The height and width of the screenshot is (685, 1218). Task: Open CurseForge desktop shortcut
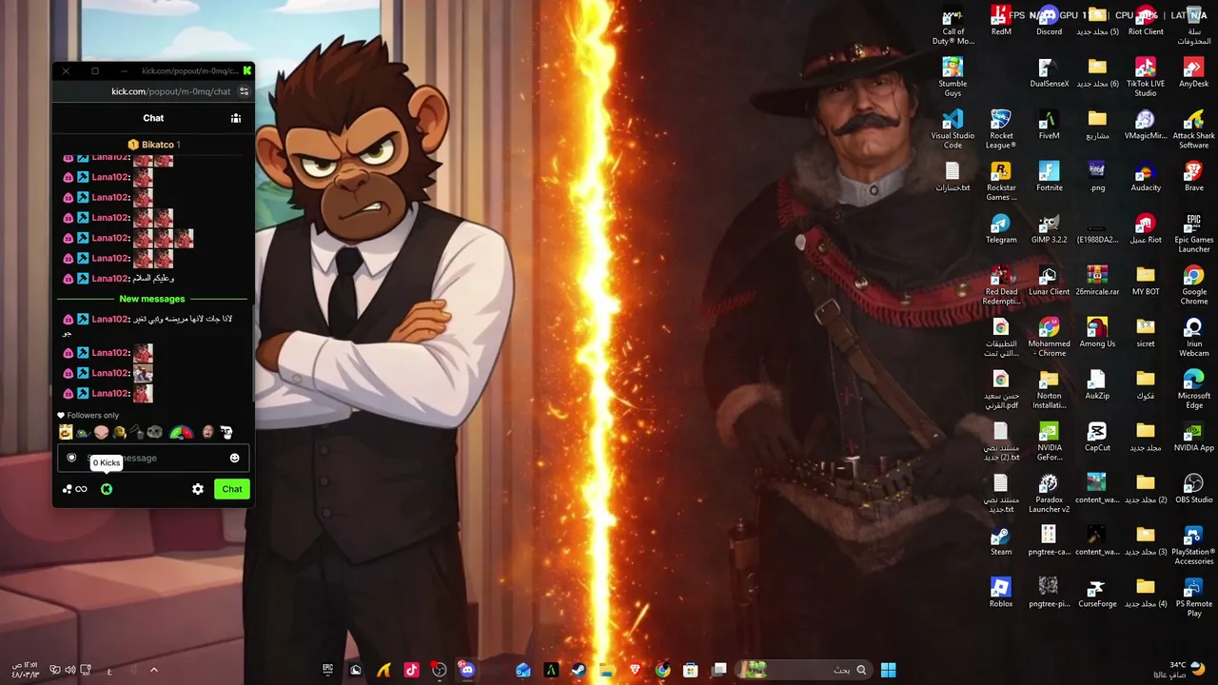coord(1097,594)
